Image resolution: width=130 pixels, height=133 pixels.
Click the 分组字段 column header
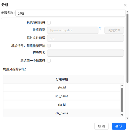pyautogui.click(x=62, y=79)
